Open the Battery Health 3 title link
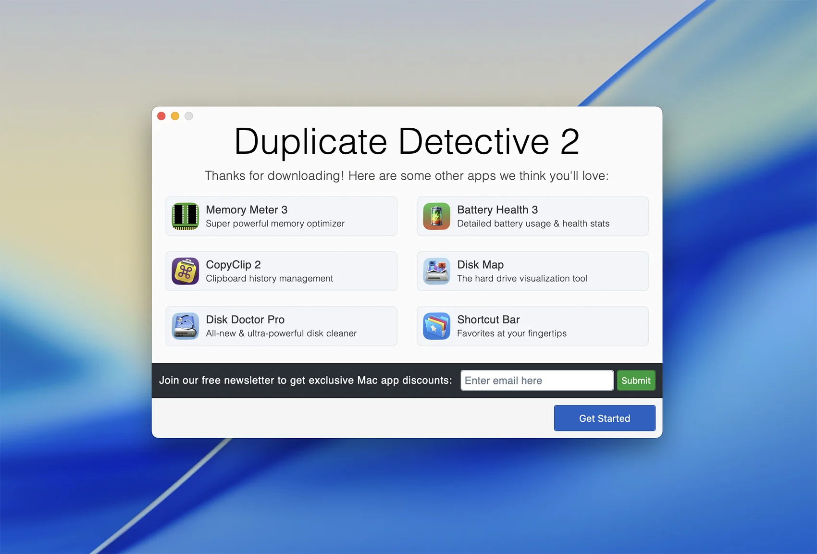817x554 pixels. [x=497, y=210]
